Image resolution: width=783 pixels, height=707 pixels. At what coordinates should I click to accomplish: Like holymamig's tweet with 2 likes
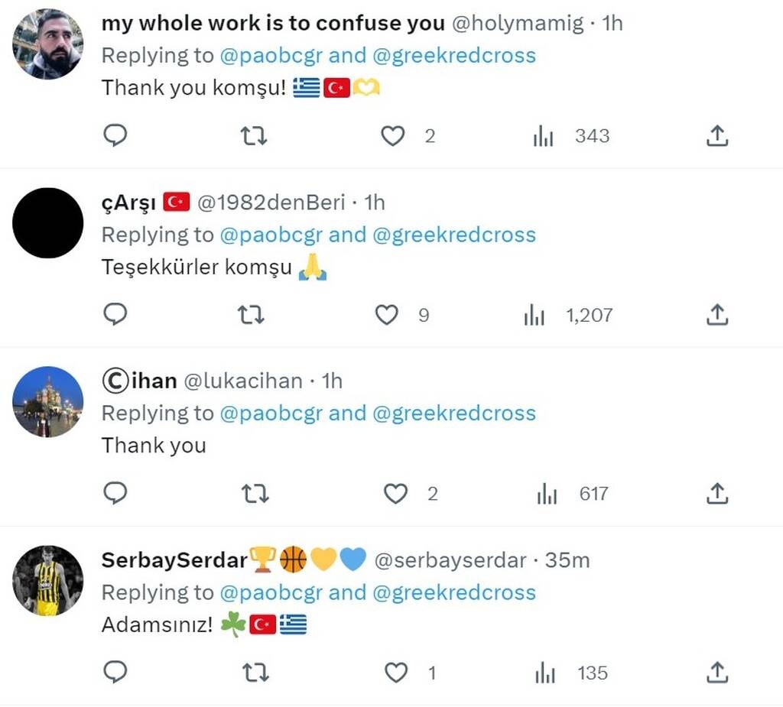[x=392, y=136]
